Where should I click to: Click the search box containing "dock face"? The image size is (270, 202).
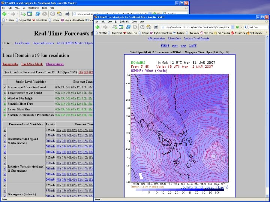[x=254, y=27]
